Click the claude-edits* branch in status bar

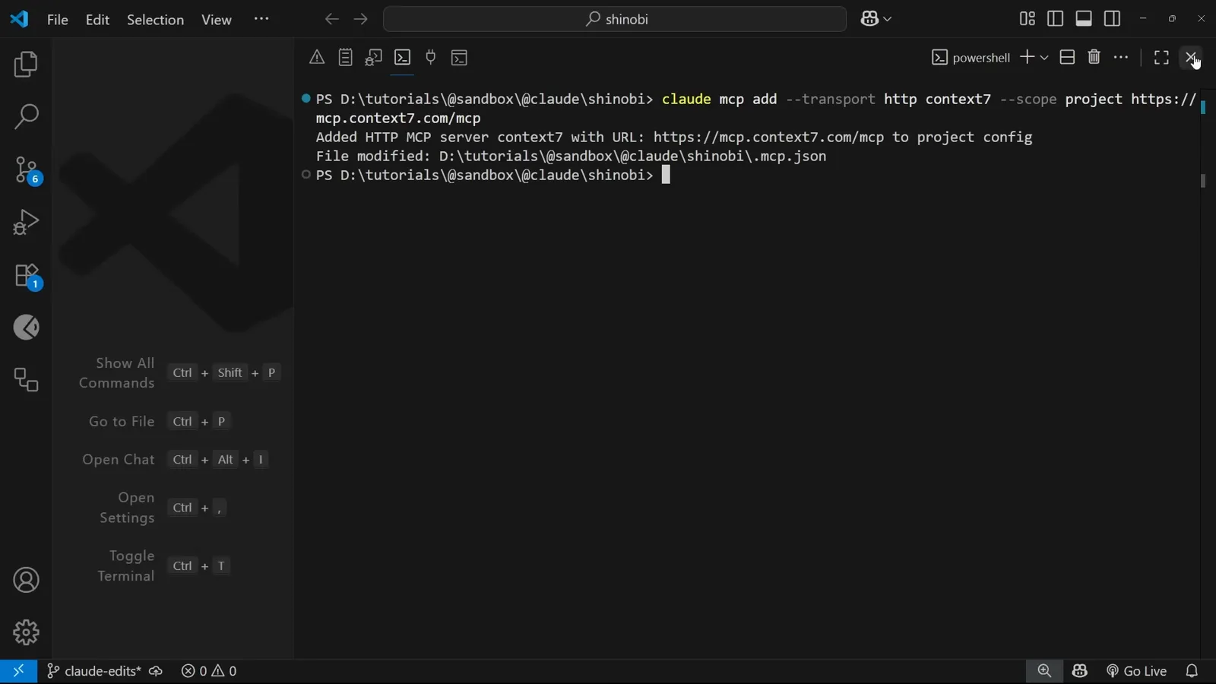[94, 671]
